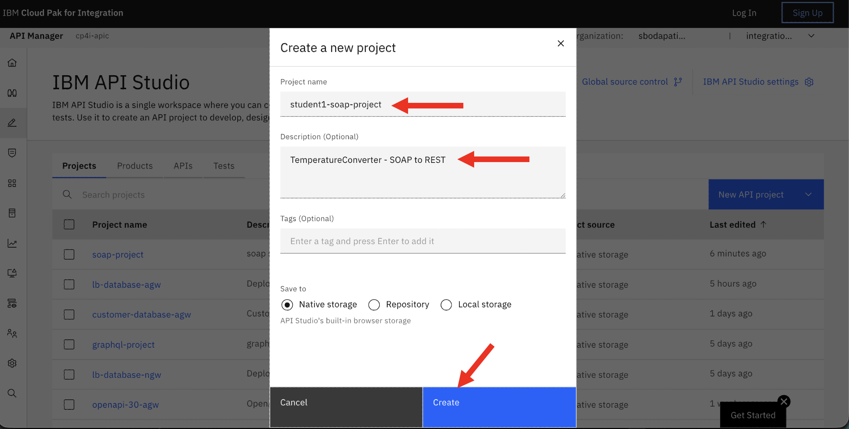Screen dimensions: 849x429
Task: Open the APIs tab
Action: point(183,166)
